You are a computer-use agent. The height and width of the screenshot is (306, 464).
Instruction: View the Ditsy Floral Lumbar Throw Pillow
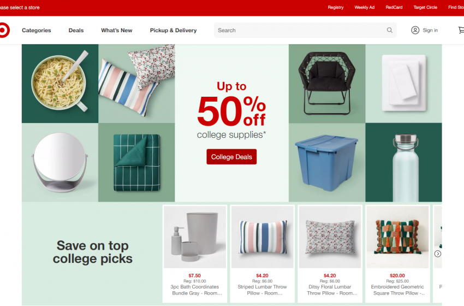click(x=330, y=254)
